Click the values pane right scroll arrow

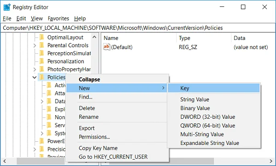271,161
